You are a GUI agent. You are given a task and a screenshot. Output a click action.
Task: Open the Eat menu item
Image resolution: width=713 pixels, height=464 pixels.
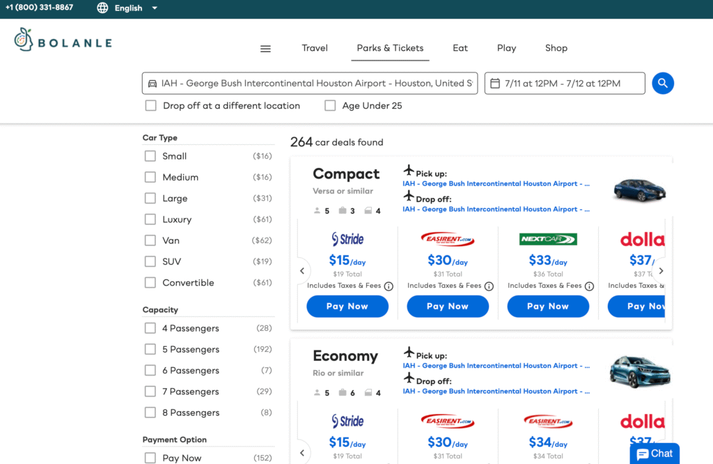point(460,48)
